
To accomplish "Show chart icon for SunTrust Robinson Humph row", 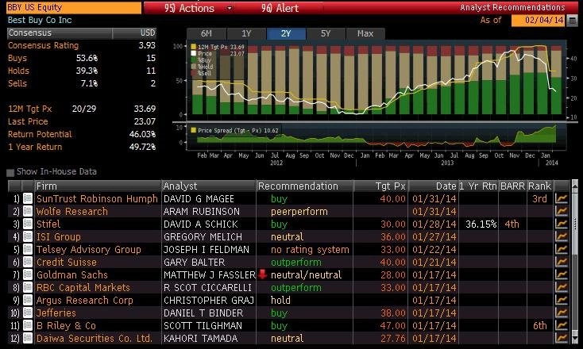I will pos(562,198).
